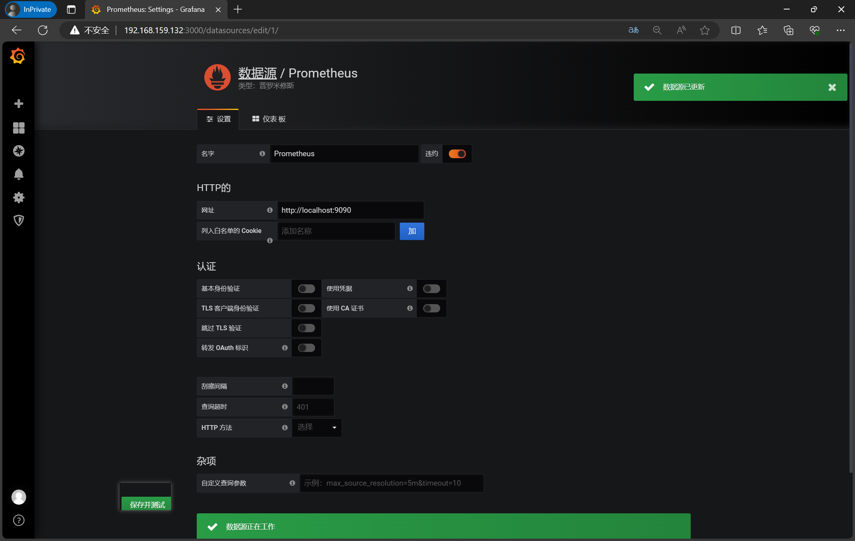855x541 pixels.
Task: Click the Save and Test button
Action: tap(147, 504)
